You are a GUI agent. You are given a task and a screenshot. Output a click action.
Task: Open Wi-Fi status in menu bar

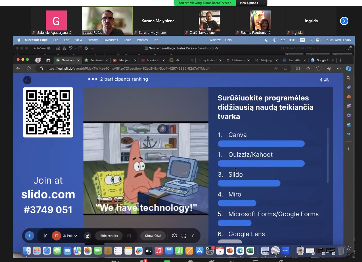click(x=283, y=40)
